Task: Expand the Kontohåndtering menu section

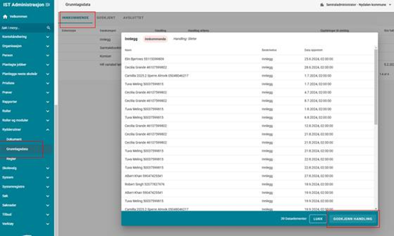Action: 48,37
